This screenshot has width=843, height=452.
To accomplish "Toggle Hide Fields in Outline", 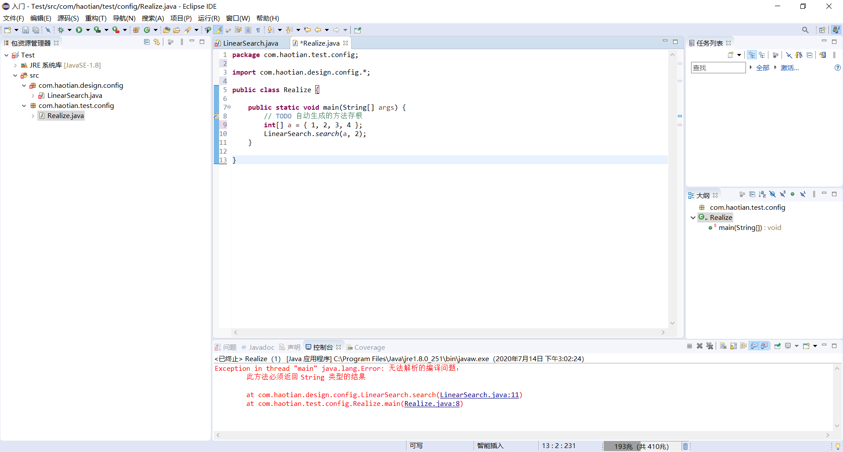I will [x=772, y=194].
